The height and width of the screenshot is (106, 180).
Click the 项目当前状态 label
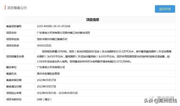[x=14, y=99]
